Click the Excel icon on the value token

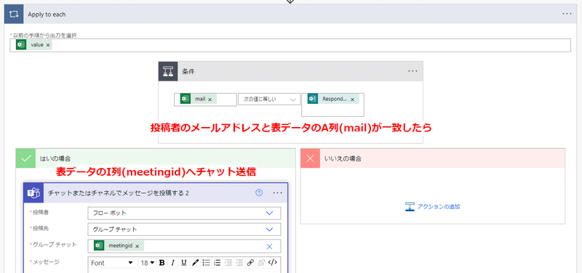point(21,45)
